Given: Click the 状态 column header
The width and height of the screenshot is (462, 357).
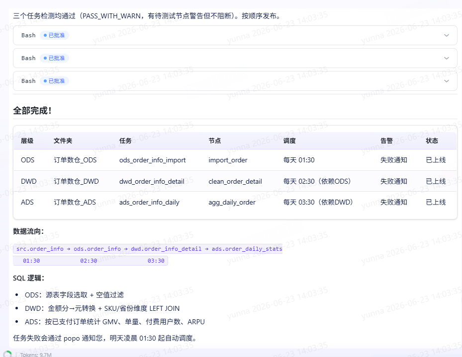Looking at the screenshot, I should click(x=432, y=141).
